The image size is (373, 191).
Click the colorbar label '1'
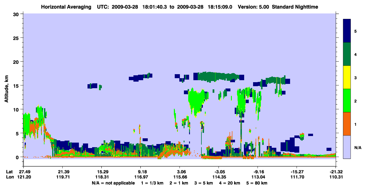(355, 124)
